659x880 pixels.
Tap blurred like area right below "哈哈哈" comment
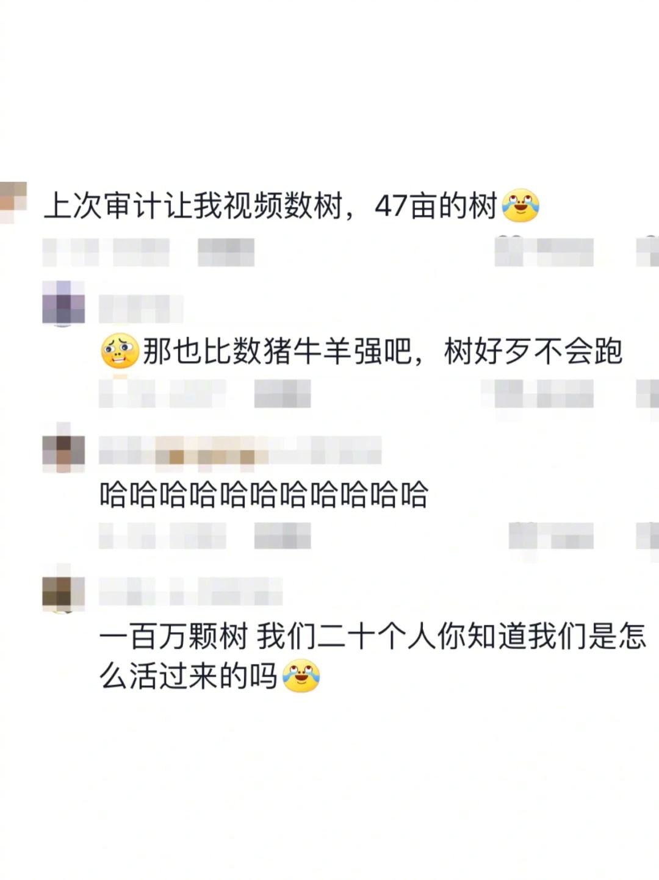coord(551,536)
